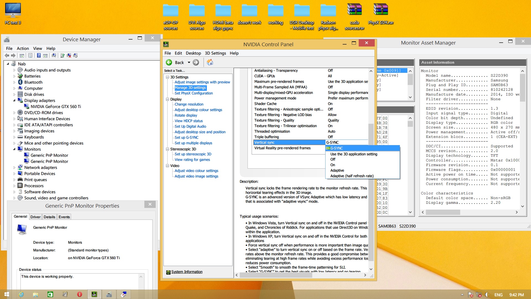Click the System Information link
Image resolution: width=531 pixels, height=299 pixels.
187,272
